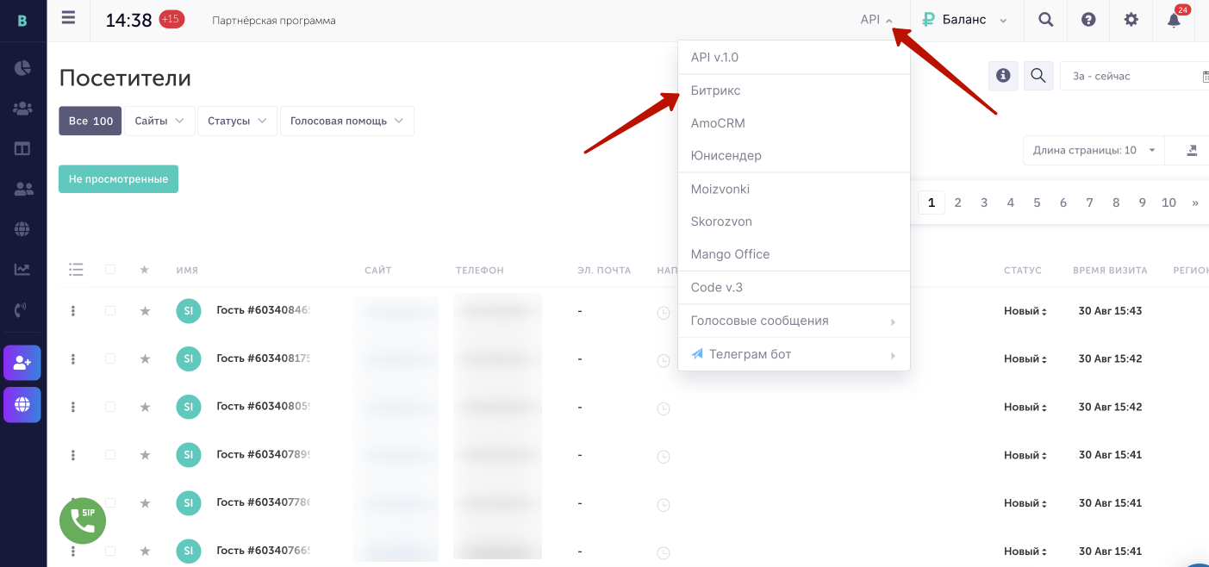Open the three-dot menu for guest 30 Авг 15:43
Screen dimensions: 1209x567
(73, 311)
